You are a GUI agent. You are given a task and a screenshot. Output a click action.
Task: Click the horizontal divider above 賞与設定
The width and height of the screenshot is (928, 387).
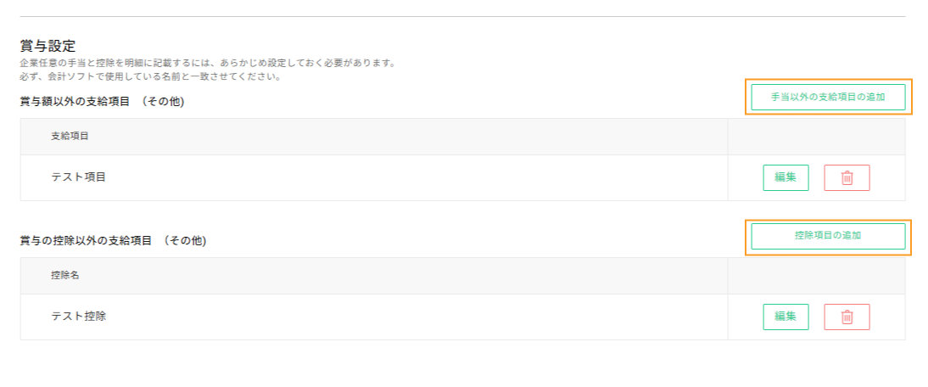pos(462,16)
